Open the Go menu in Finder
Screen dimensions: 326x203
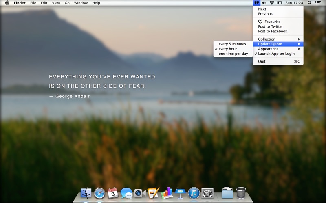point(67,3)
